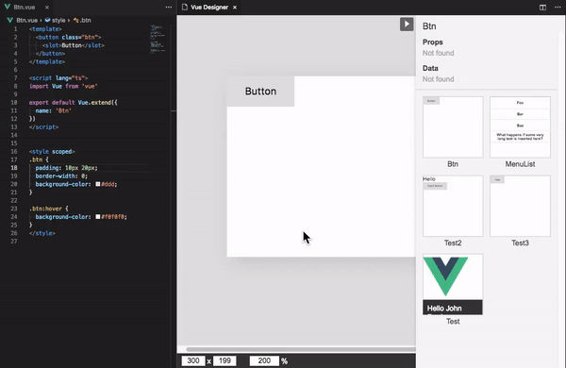Click the Btn title in the side panel

click(x=429, y=26)
